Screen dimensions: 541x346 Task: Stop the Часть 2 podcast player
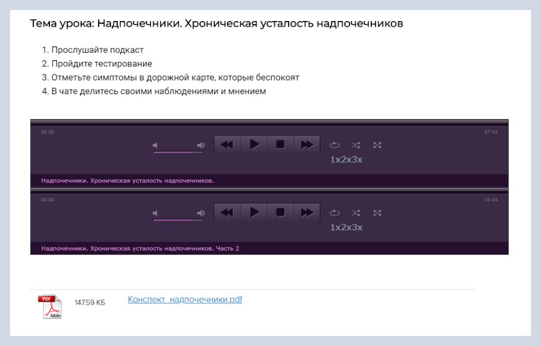[280, 212]
